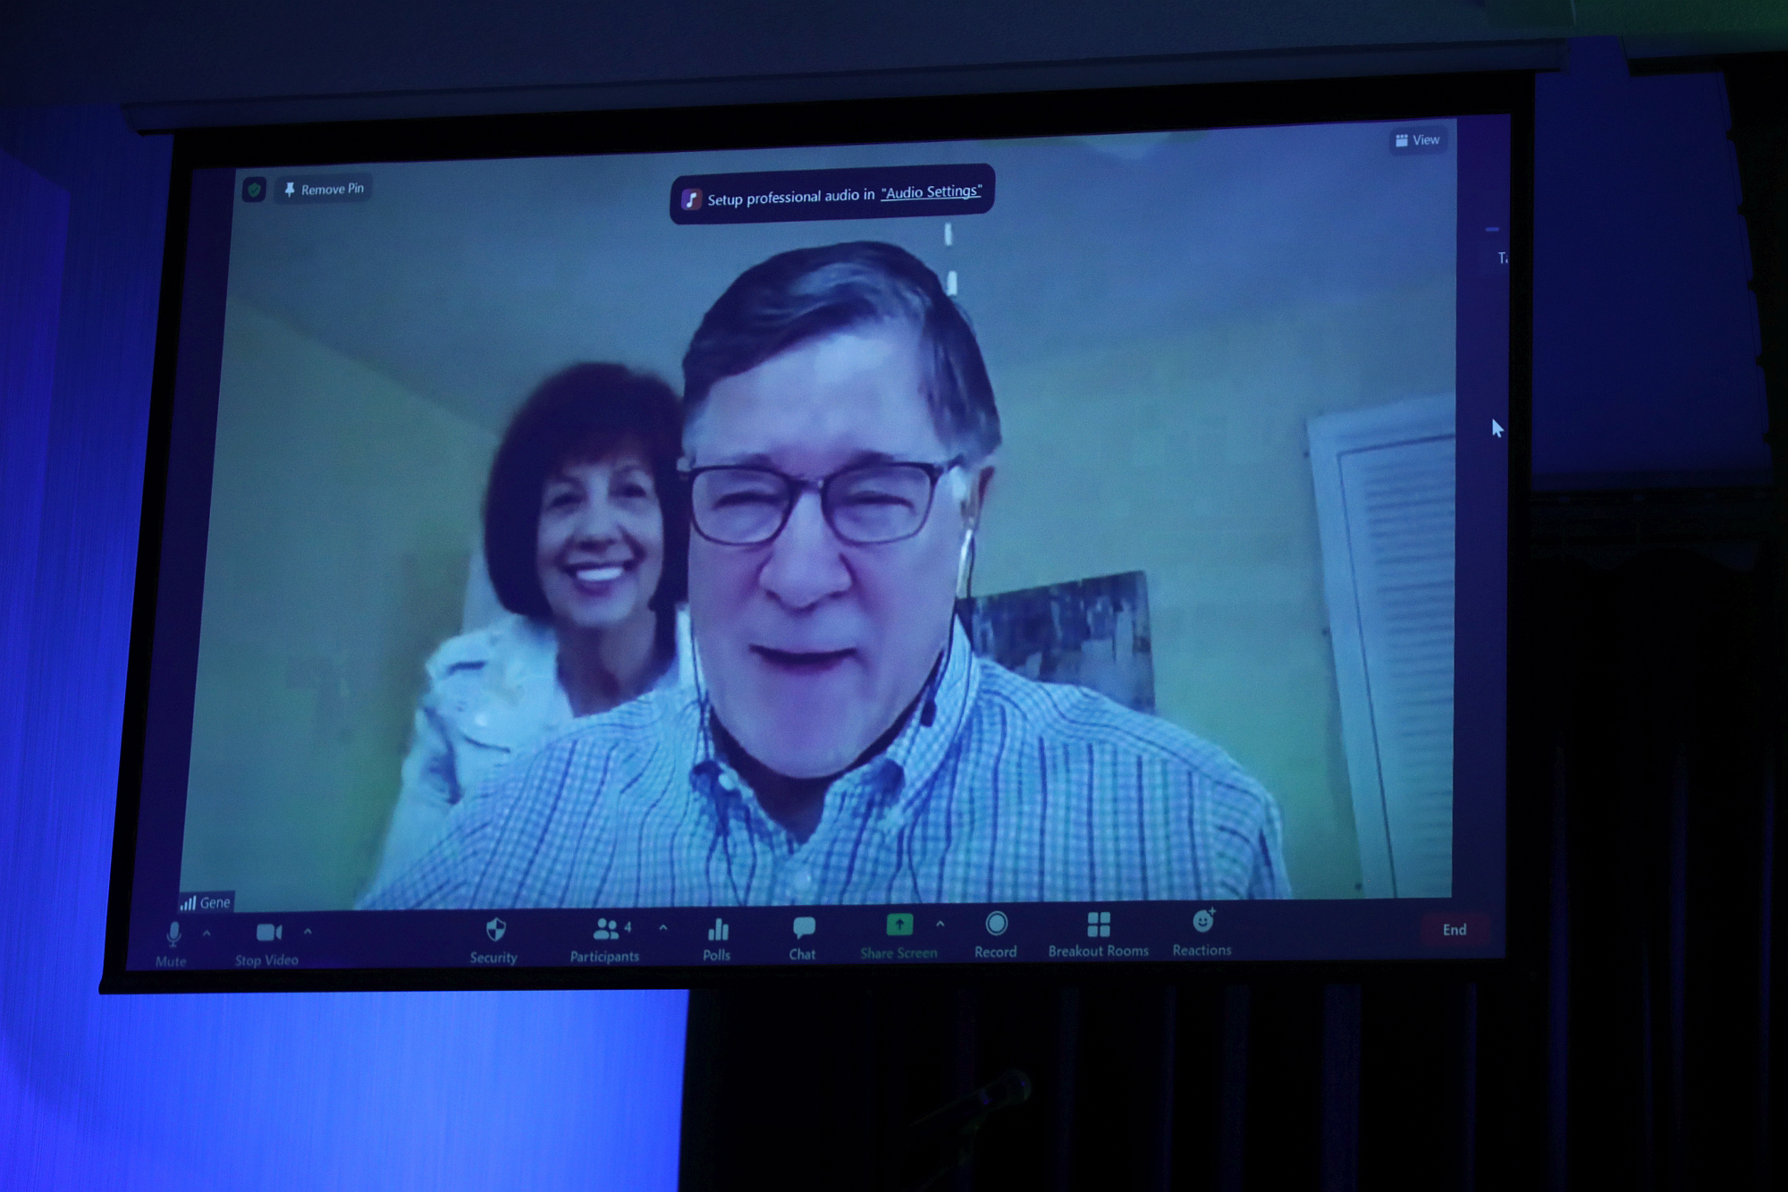Click the Gene name label with signal bars
Screen dimensions: 1788x1192
click(207, 902)
